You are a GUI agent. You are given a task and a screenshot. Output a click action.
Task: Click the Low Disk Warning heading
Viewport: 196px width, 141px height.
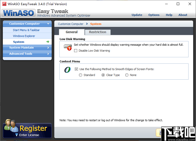72,39
